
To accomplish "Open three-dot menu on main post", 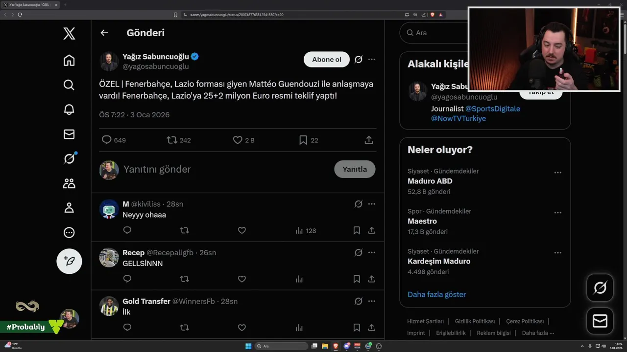I will (x=372, y=59).
